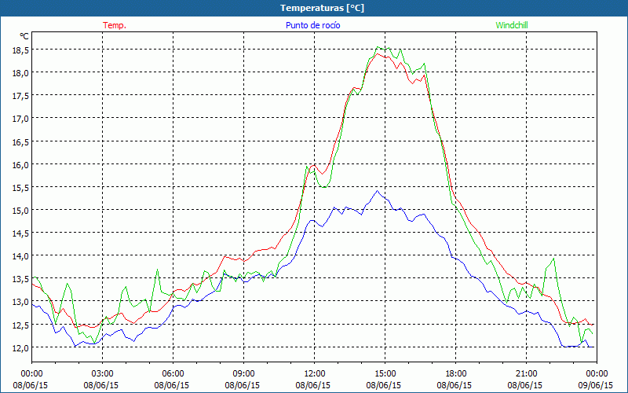Screen dimensions: 628x393
Task: Click the 18:00 time axis label
Action: [456, 374]
